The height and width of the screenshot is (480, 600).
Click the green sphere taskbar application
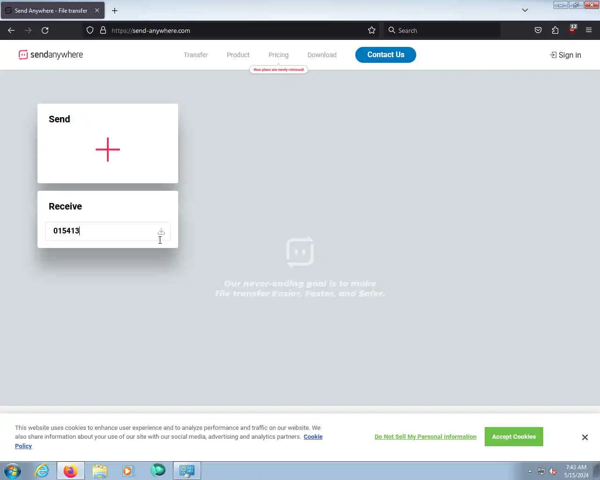click(x=158, y=470)
